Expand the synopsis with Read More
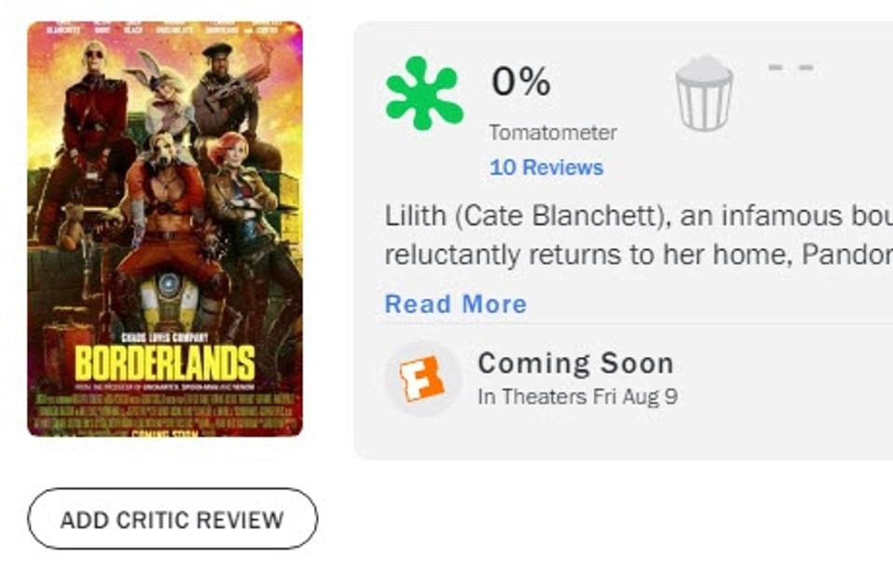The height and width of the screenshot is (575, 893). point(456,303)
